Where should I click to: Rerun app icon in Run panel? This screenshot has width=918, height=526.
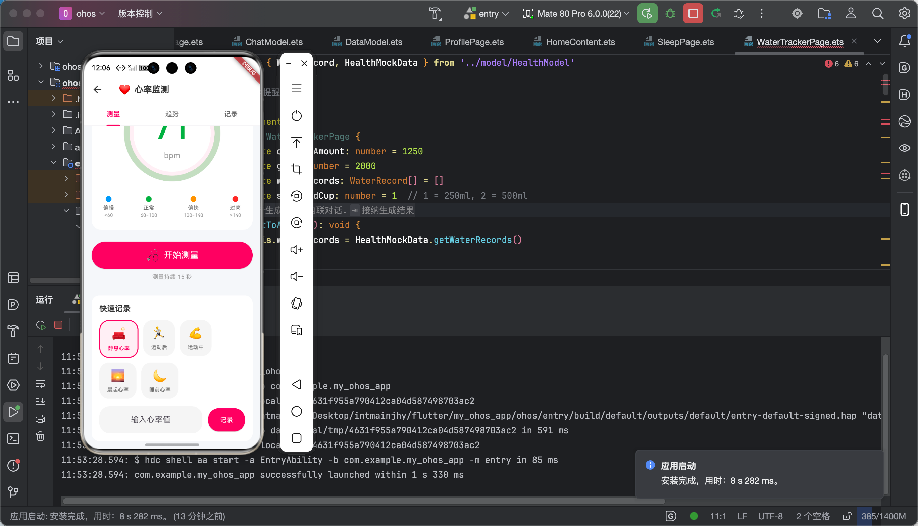coord(41,325)
